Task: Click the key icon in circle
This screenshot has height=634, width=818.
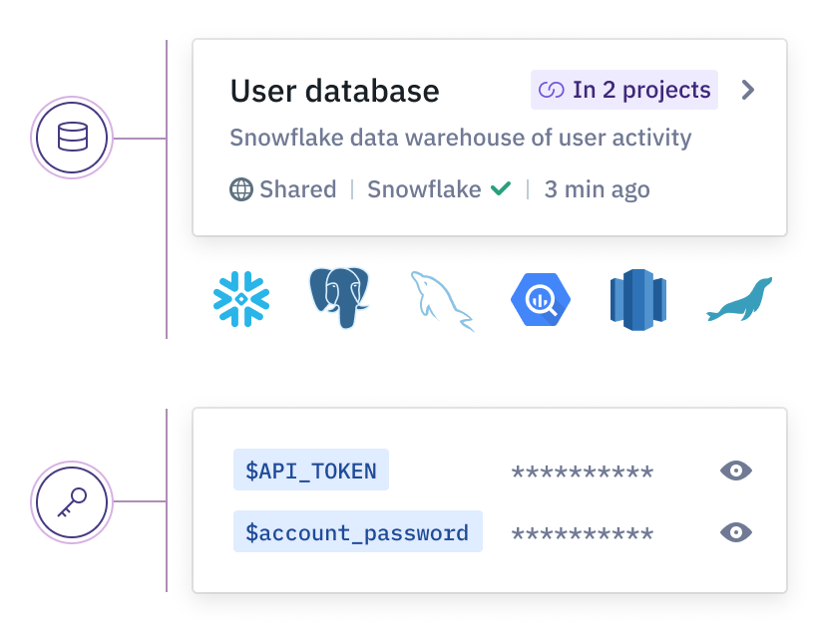Action: [72, 502]
